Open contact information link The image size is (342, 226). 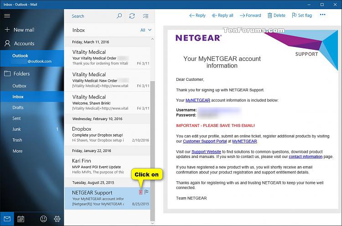coord(306,157)
